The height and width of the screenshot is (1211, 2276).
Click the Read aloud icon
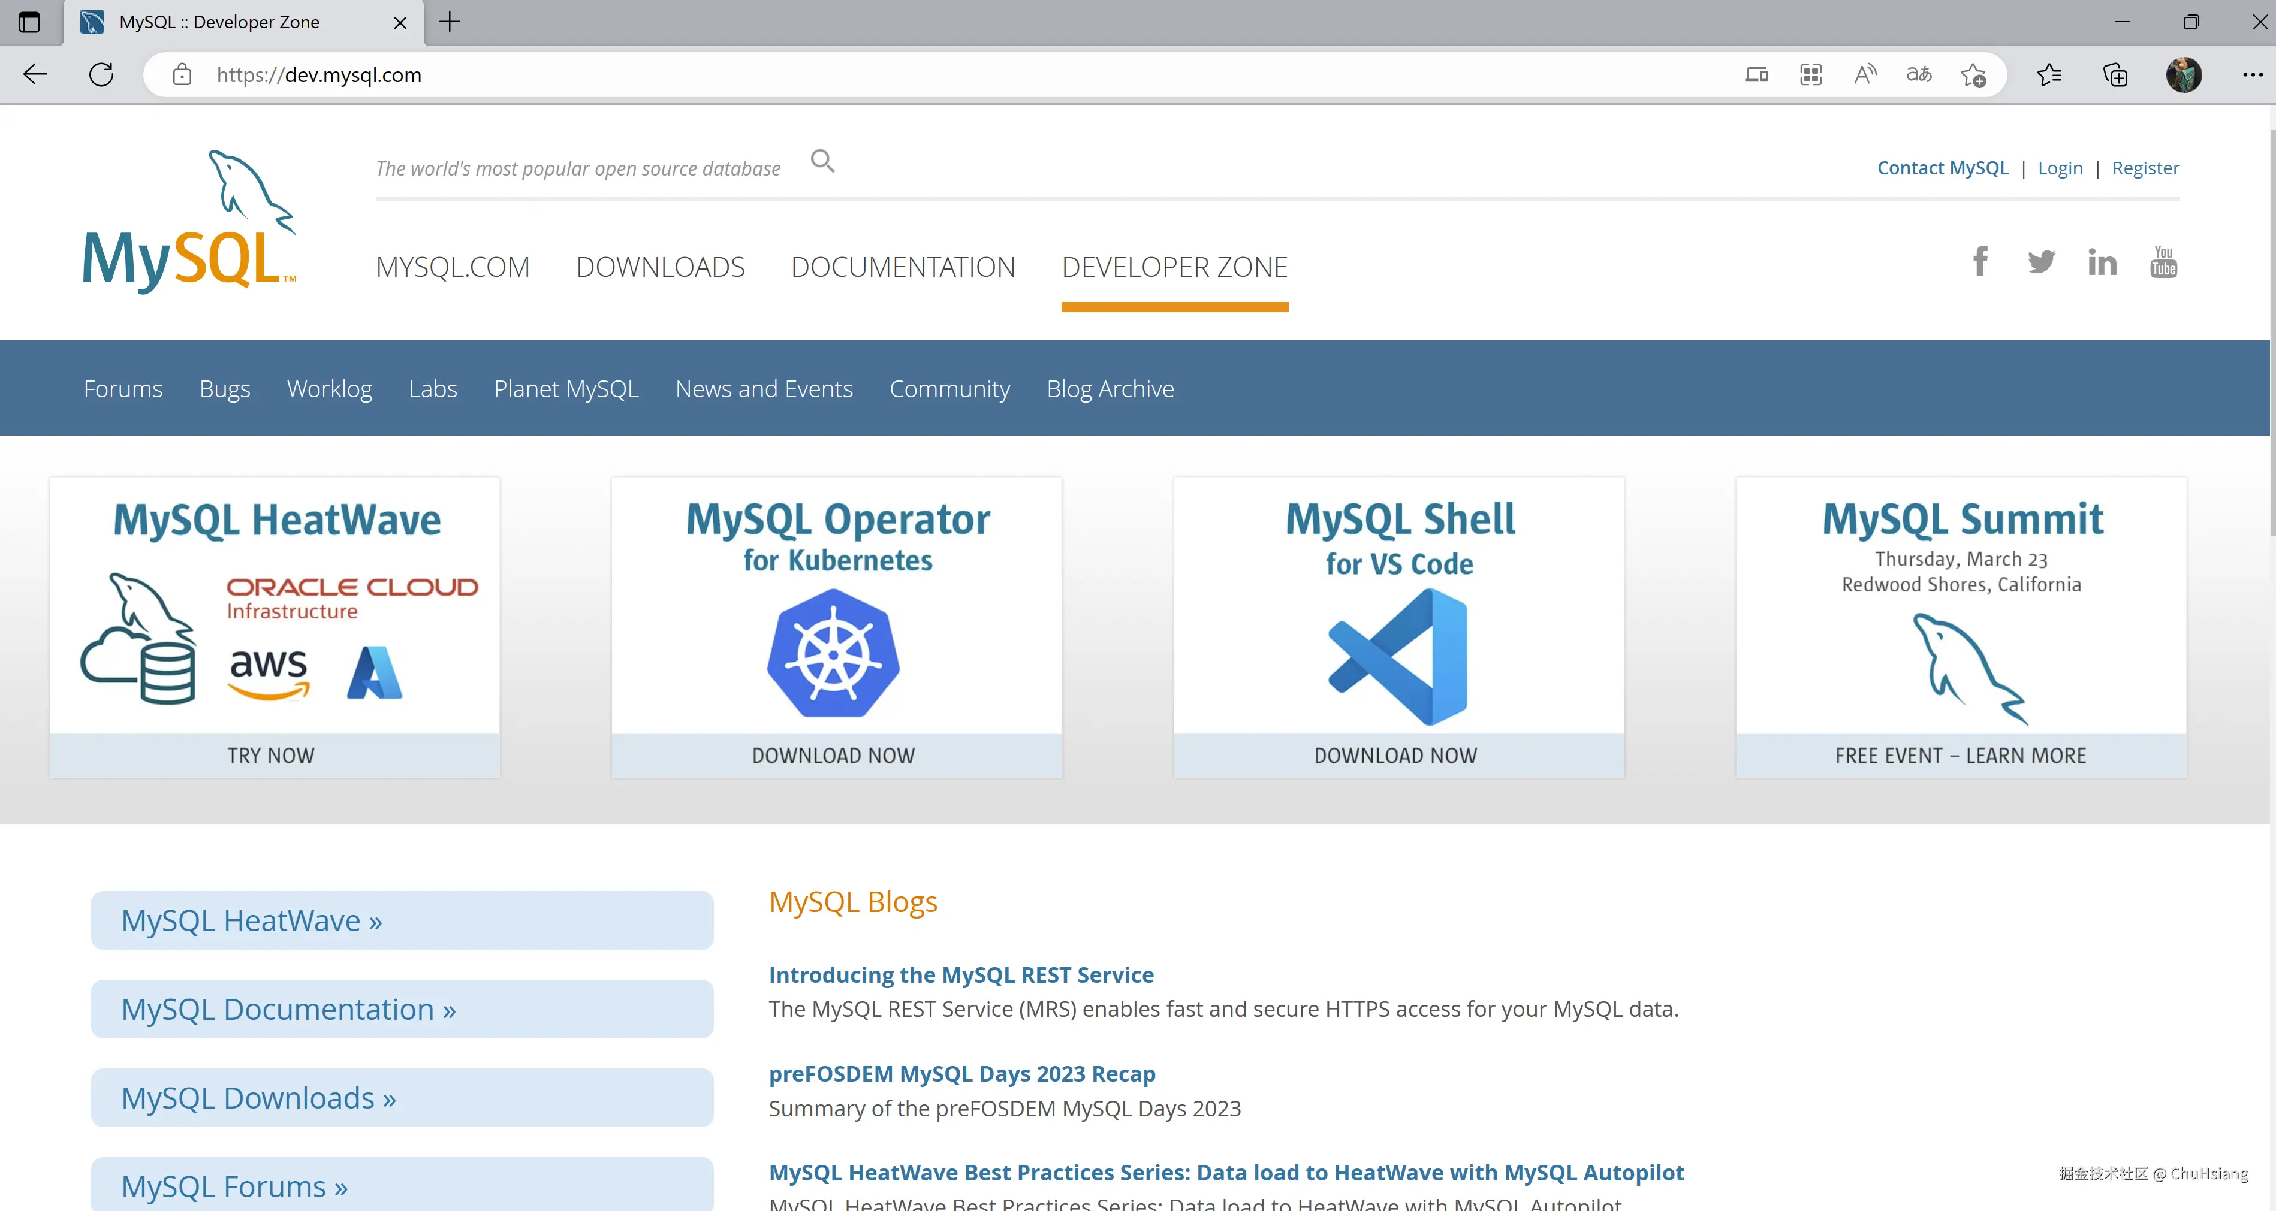coord(1864,75)
